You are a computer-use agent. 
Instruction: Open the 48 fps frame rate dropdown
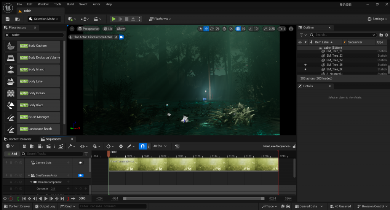(x=159, y=146)
